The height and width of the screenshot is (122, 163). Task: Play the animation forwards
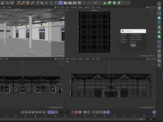pos(33,112)
